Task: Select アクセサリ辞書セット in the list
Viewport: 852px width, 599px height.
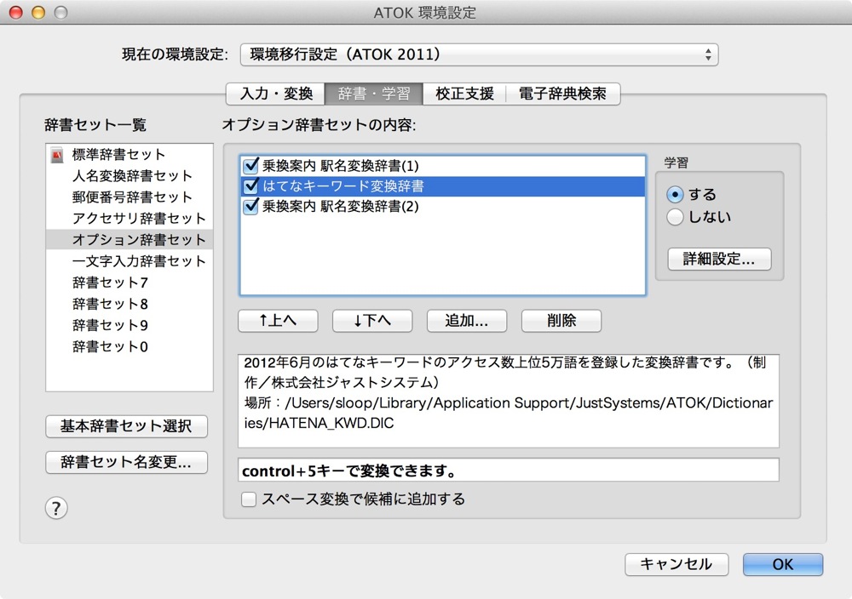Action: (x=130, y=218)
